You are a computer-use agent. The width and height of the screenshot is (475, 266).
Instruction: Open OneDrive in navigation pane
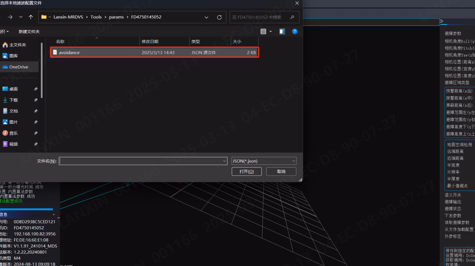pyautogui.click(x=18, y=67)
